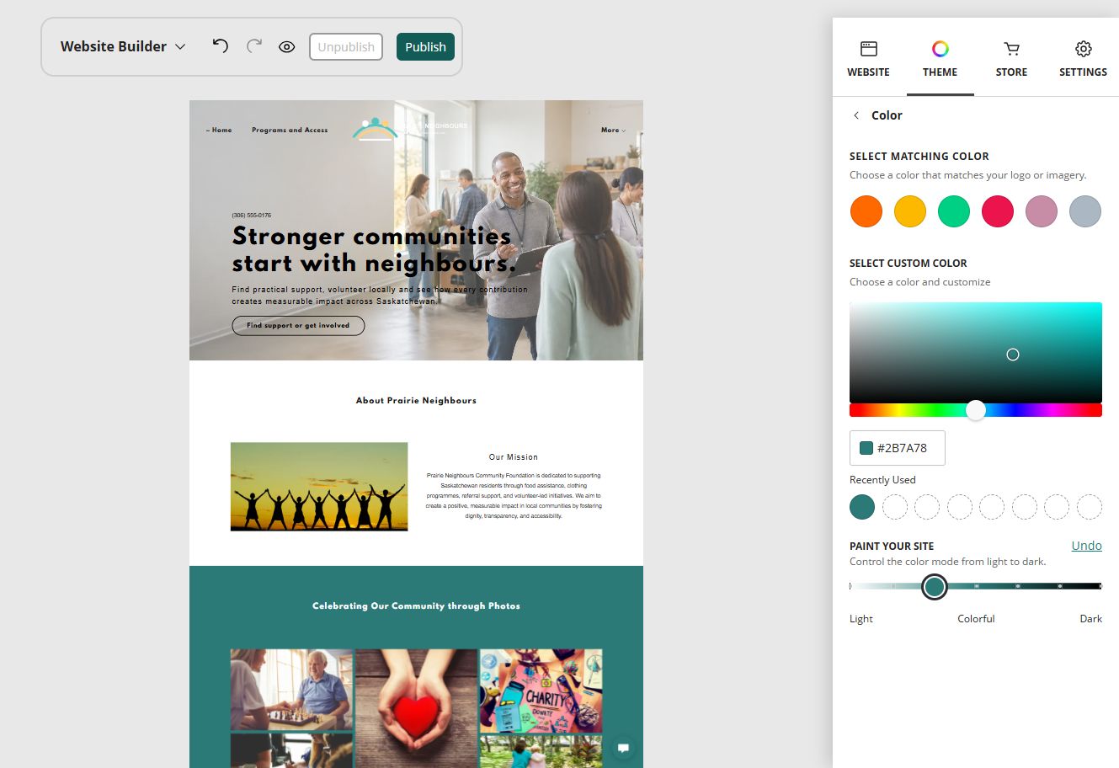Click the phone number (306) 555-0176
The width and height of the screenshot is (1119, 768).
[252, 216]
